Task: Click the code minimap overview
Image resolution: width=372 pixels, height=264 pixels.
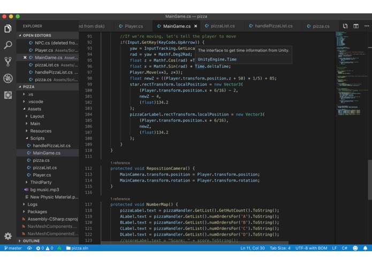Action: (x=351, y=73)
